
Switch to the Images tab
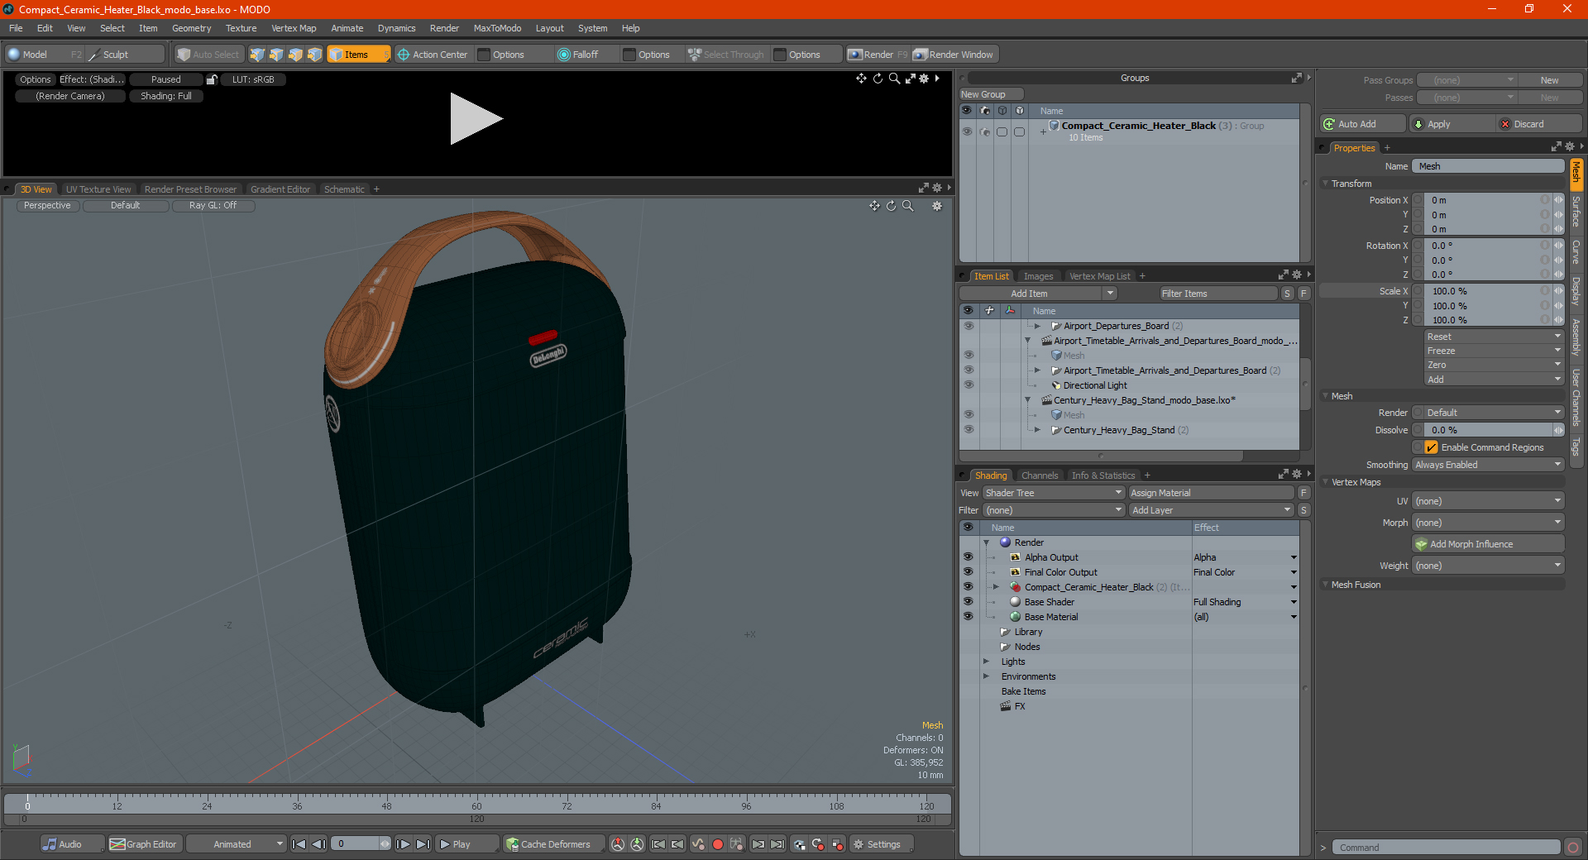pyautogui.click(x=1038, y=276)
